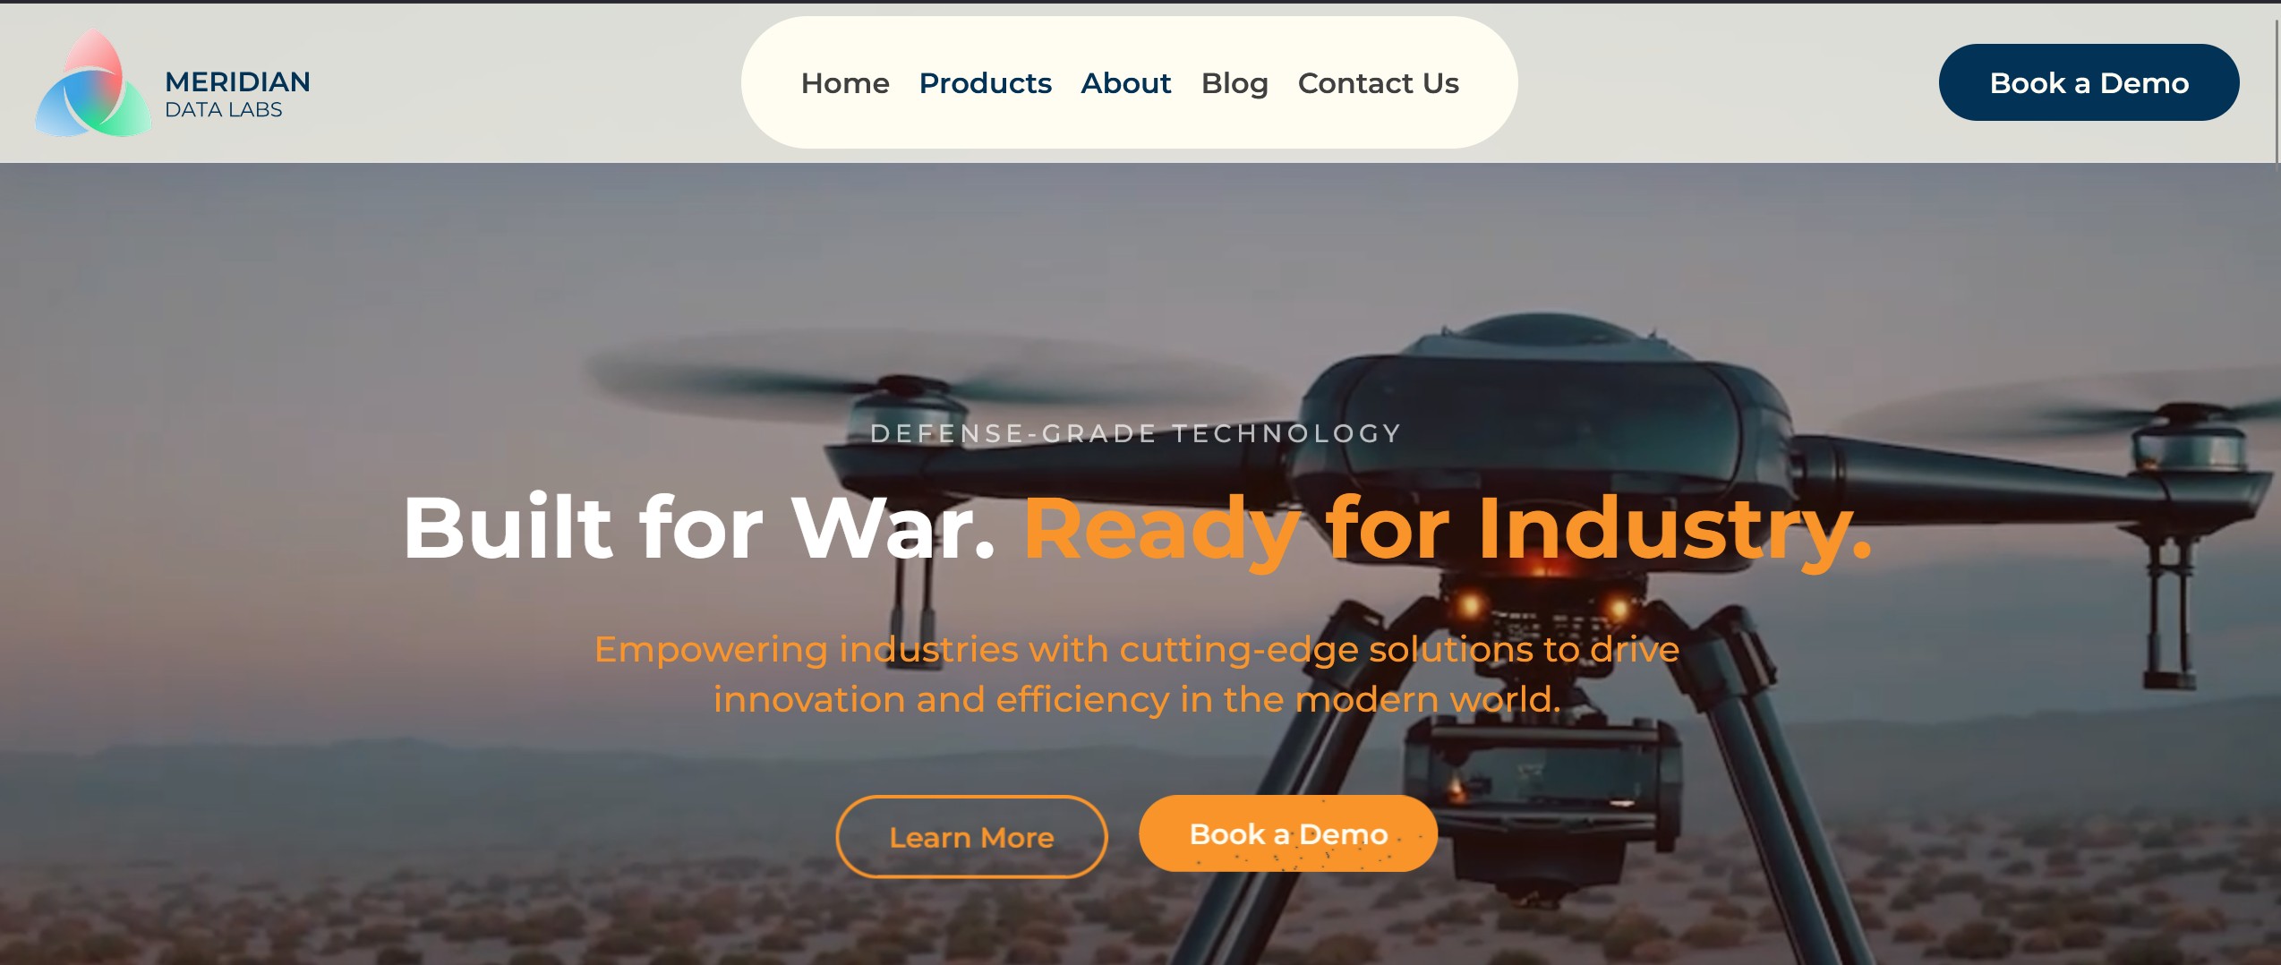Image resolution: width=2281 pixels, height=965 pixels.
Task: Click the white 'Built for War.' heading
Action: click(x=699, y=528)
